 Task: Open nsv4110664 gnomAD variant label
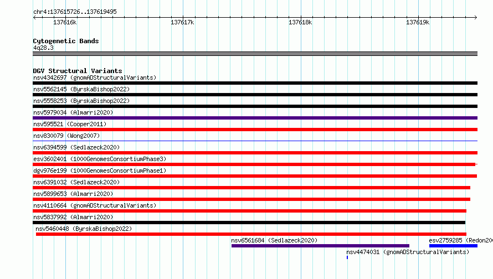[95, 205]
